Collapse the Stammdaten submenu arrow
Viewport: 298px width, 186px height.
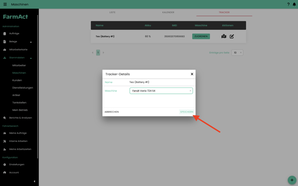(x=31, y=58)
